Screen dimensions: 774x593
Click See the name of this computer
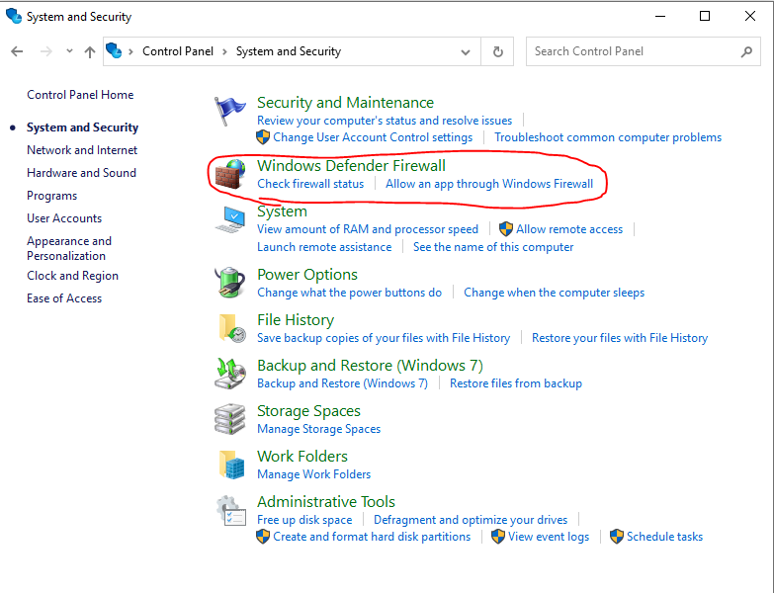[x=493, y=247]
